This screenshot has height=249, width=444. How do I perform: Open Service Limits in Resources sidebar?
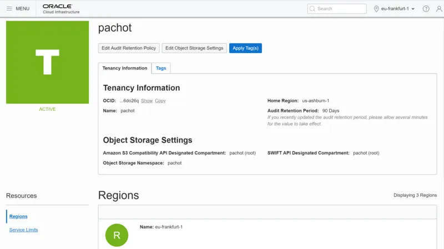[23, 230]
